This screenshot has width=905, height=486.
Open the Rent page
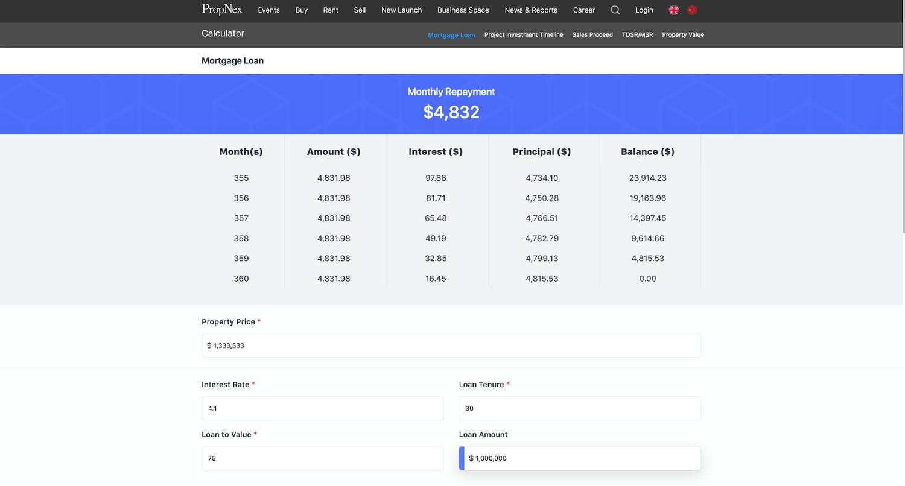point(331,10)
